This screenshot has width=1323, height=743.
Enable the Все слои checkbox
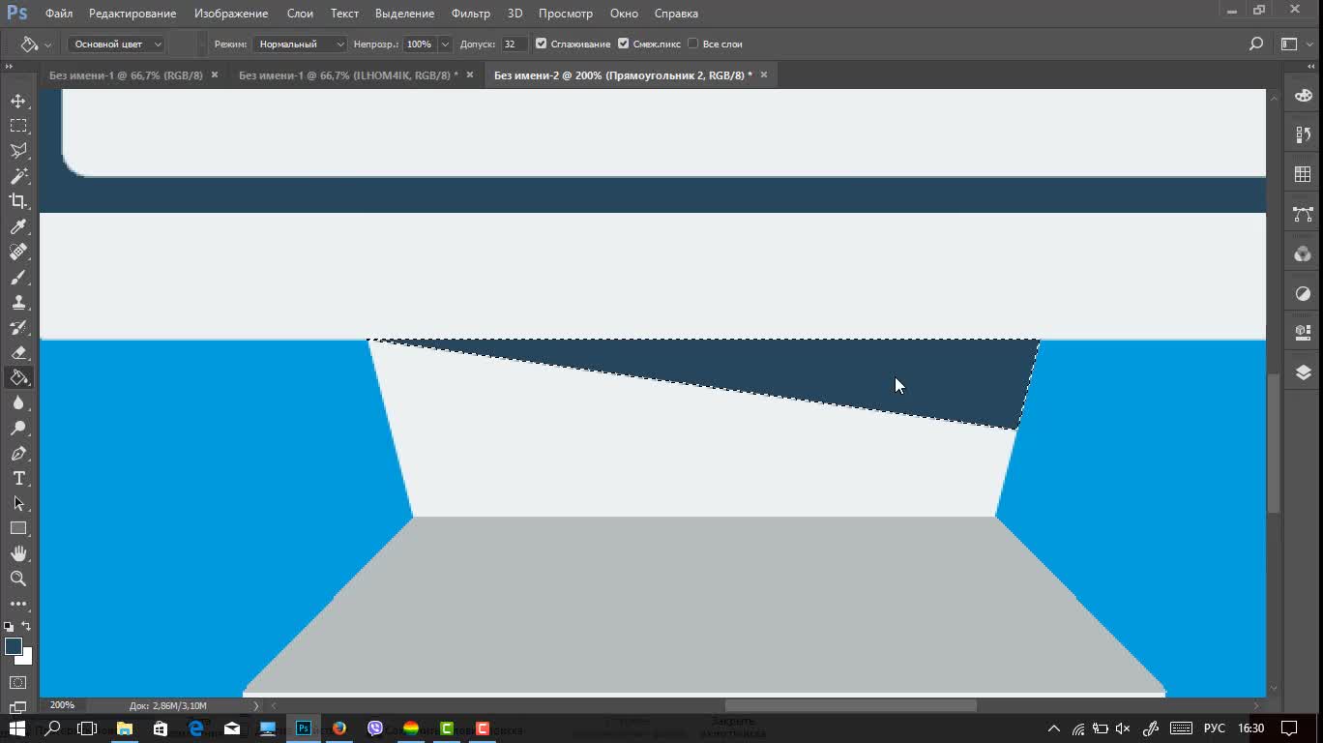(692, 44)
